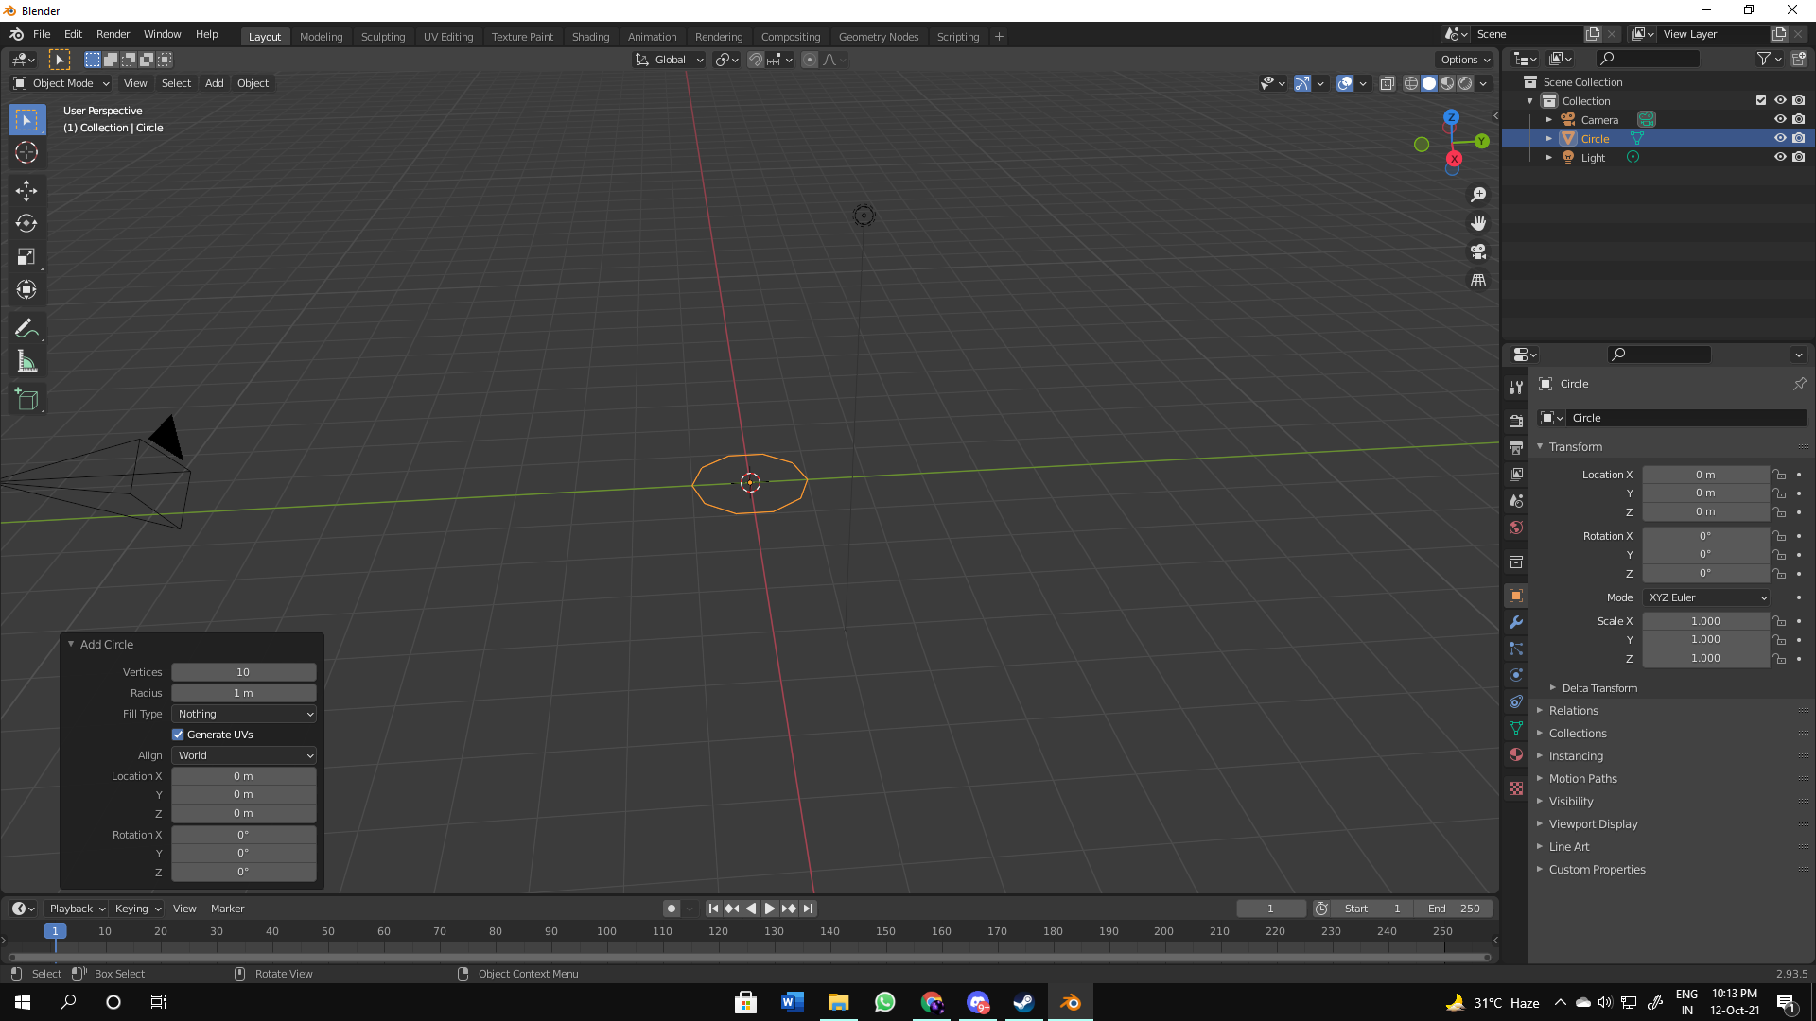
Task: Hide Circle object via eye icon
Action: [x=1779, y=138]
